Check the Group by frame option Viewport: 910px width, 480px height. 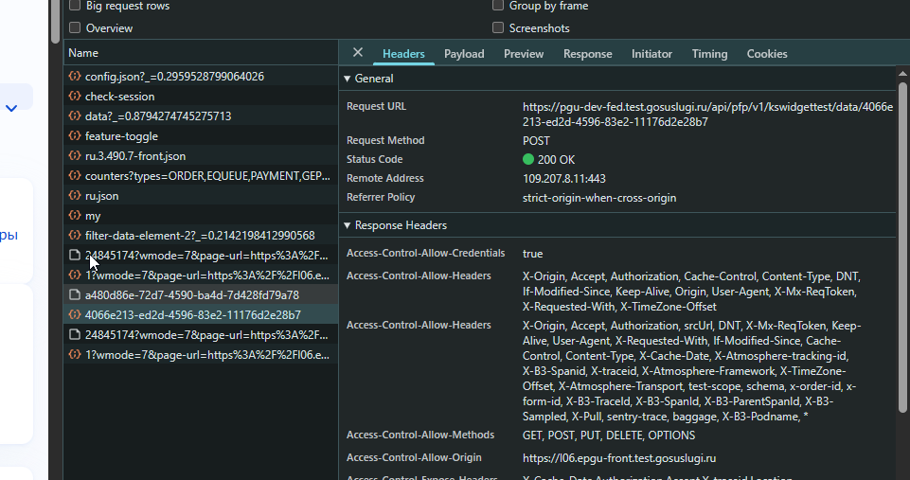(498, 6)
